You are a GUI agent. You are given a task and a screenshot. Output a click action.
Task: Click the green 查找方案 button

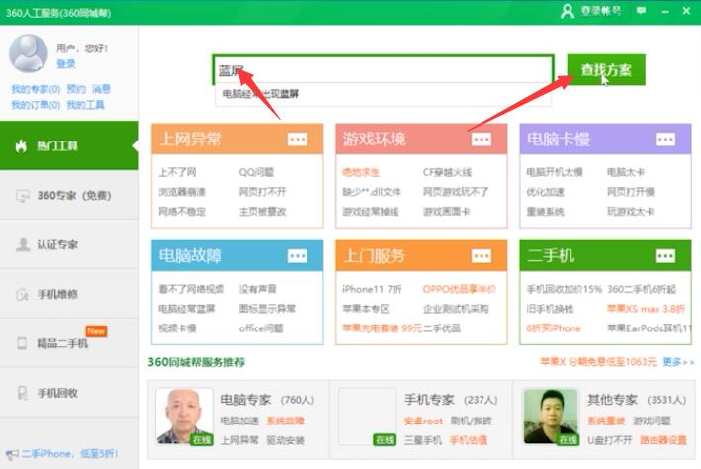click(606, 70)
